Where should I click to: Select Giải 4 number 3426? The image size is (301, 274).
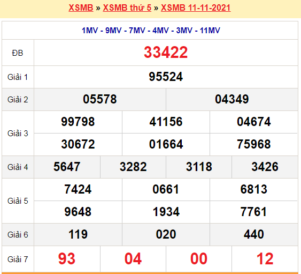point(265,167)
